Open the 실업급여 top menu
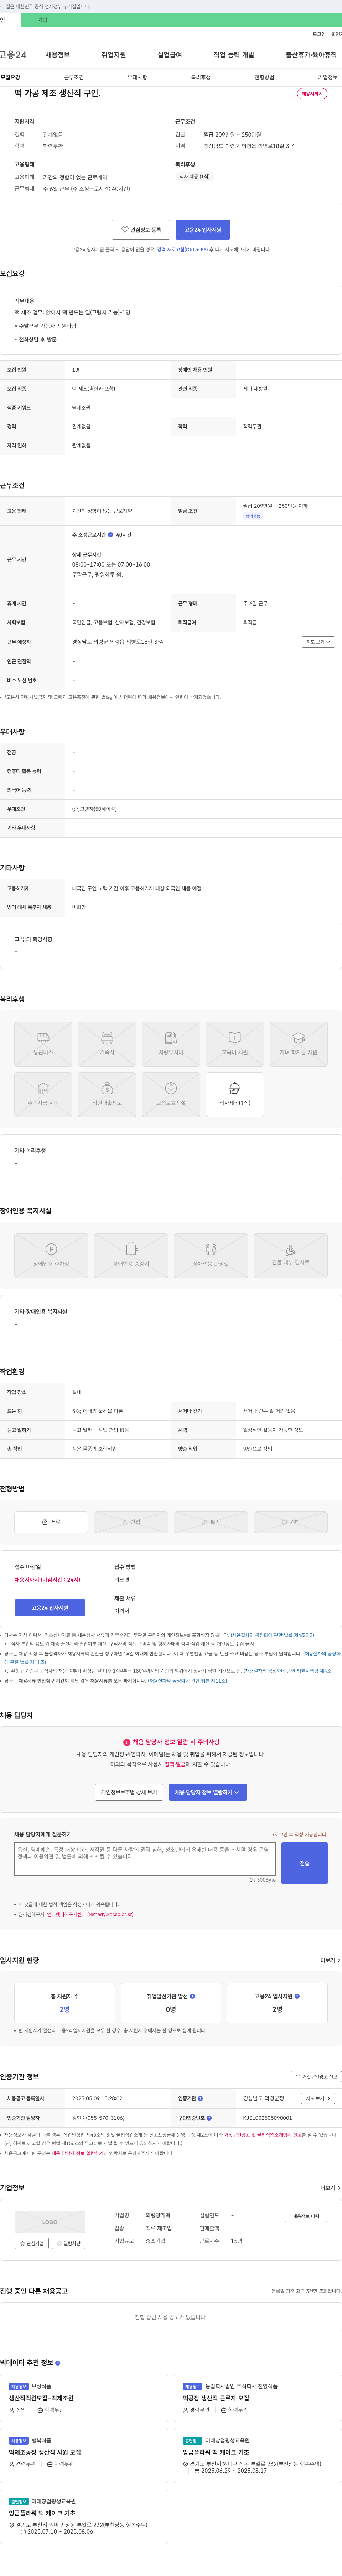342x2576 pixels. (x=170, y=55)
